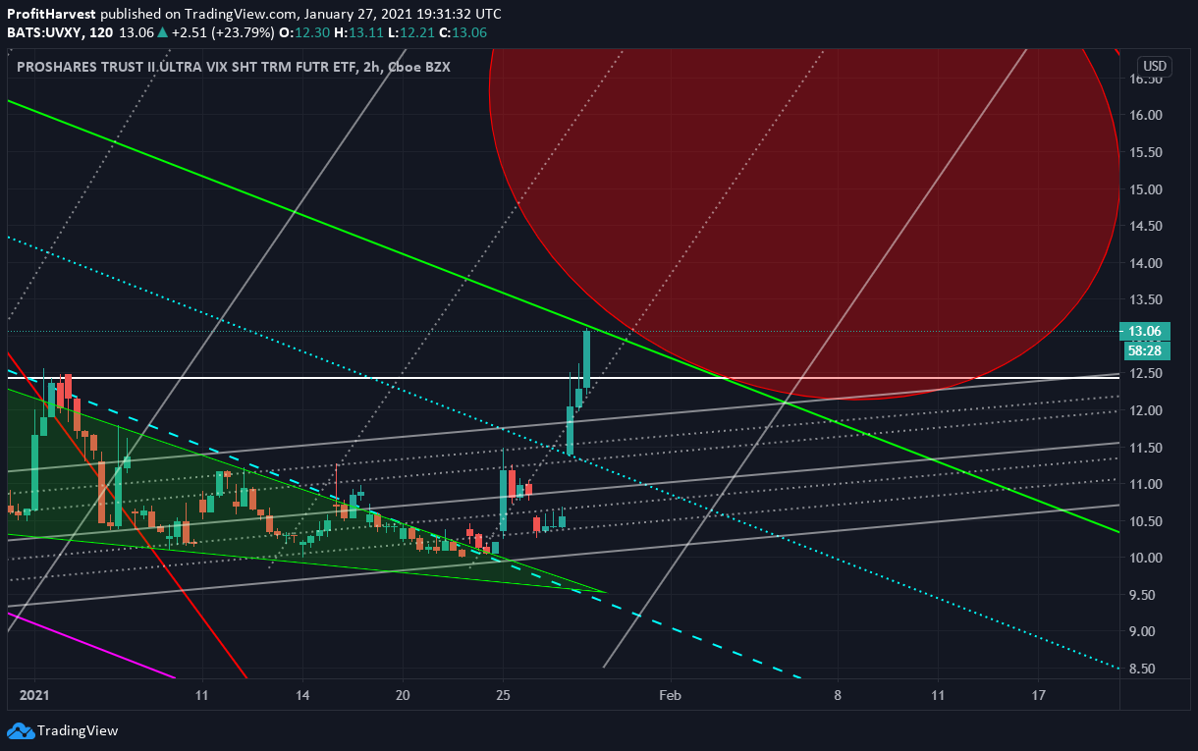
Task: Click the 2021 date axis label
Action: (x=34, y=695)
